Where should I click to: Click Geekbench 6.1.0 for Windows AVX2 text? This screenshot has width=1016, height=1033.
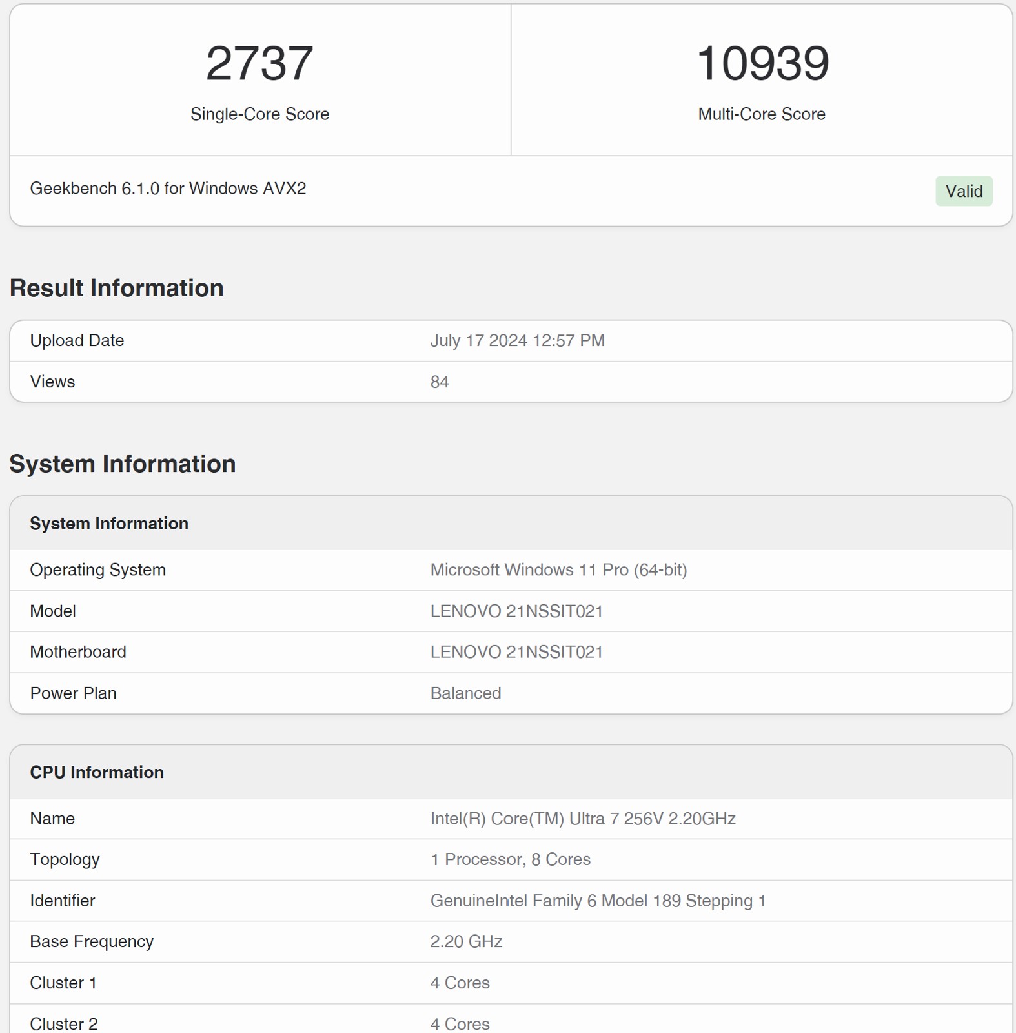168,189
